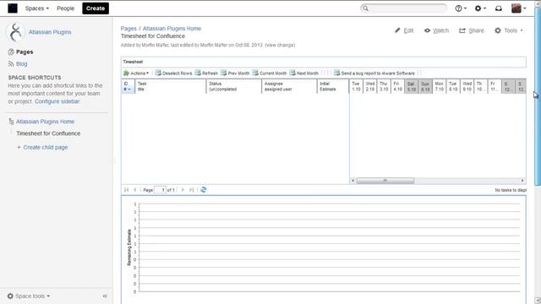Go to last page in pager
This screenshot has height=304, width=541.
pos(192,190)
